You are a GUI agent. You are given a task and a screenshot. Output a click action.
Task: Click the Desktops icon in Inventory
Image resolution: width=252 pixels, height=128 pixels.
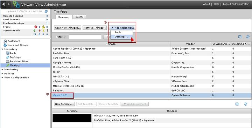point(8,57)
